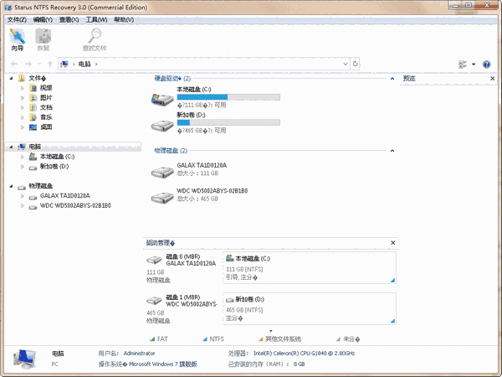Screen dimensions: 502x377
Task: Open the view options dropdown arrow
Action: (474, 65)
